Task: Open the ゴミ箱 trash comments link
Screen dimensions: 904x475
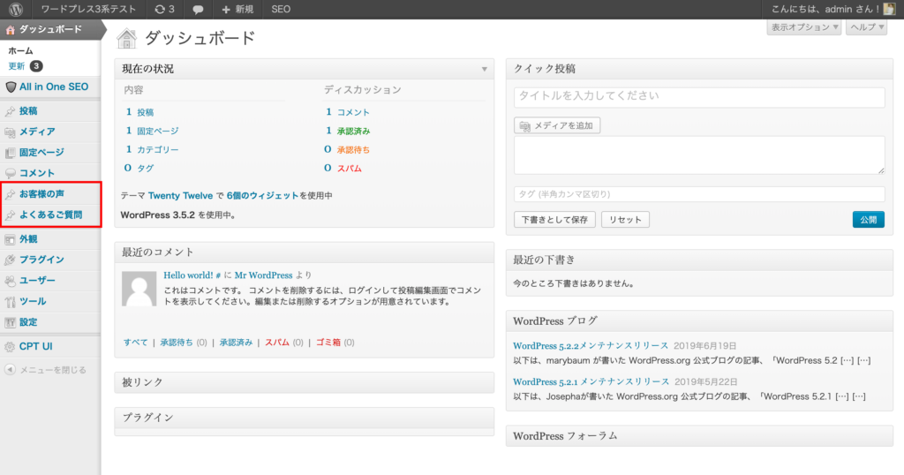Action: 328,343
